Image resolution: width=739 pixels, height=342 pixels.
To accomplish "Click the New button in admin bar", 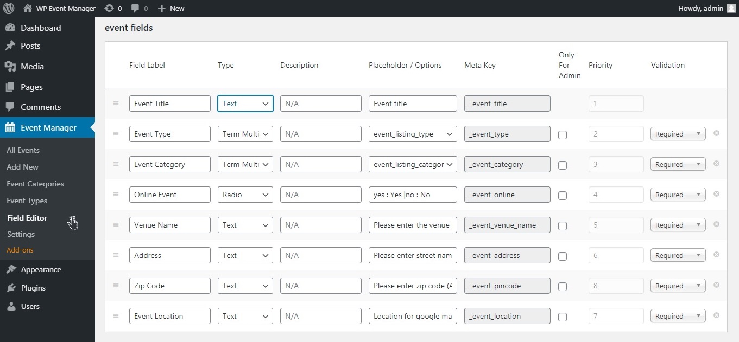I will tap(171, 8).
